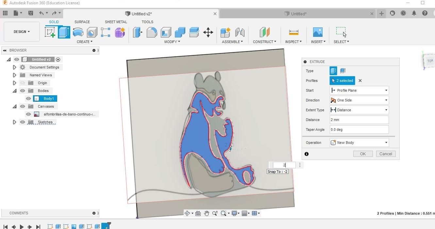Click the New Component icon
435x229 pixels.
[x=225, y=32]
